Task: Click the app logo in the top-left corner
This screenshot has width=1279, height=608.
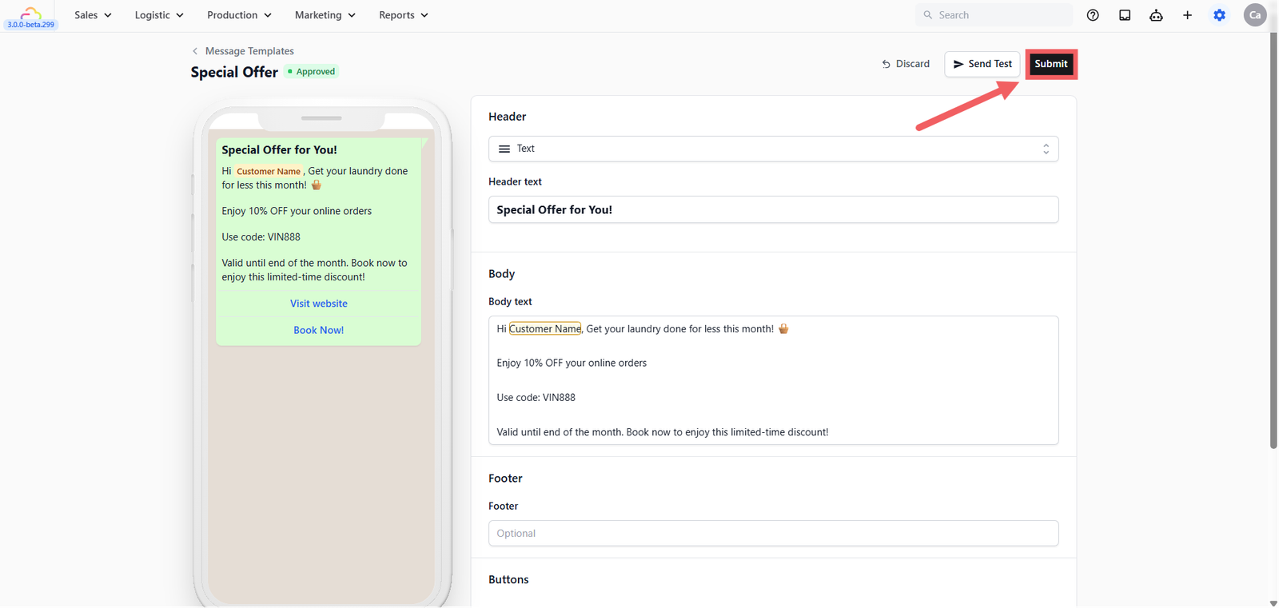Action: (x=30, y=15)
